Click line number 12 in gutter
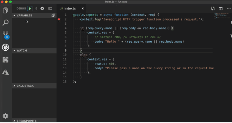This screenshot has height=123, width=232. (x=65, y=64)
